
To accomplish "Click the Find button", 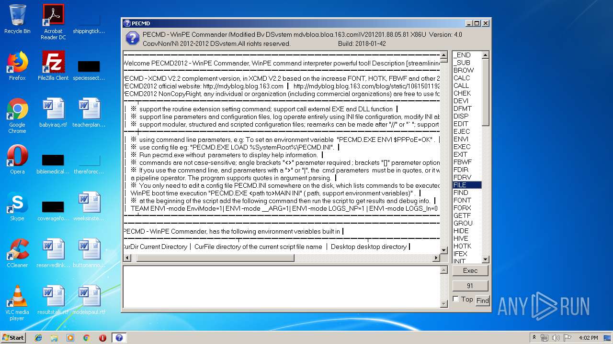I will point(482,301).
